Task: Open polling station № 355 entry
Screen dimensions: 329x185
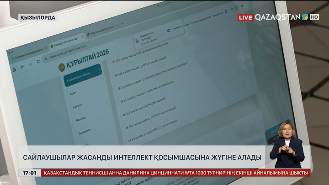Action: tap(153, 131)
